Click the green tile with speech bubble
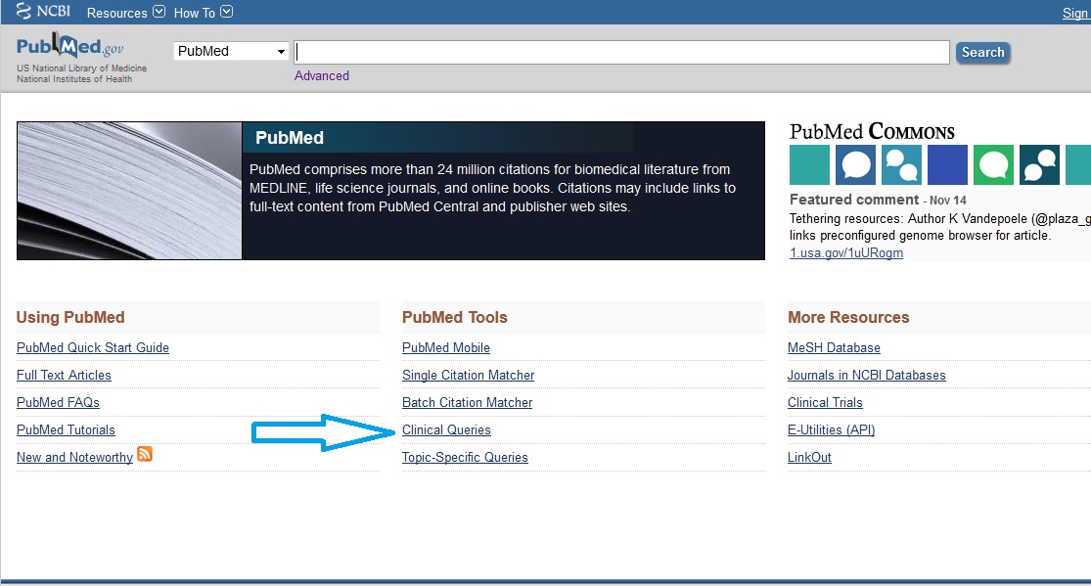 pos(993,165)
